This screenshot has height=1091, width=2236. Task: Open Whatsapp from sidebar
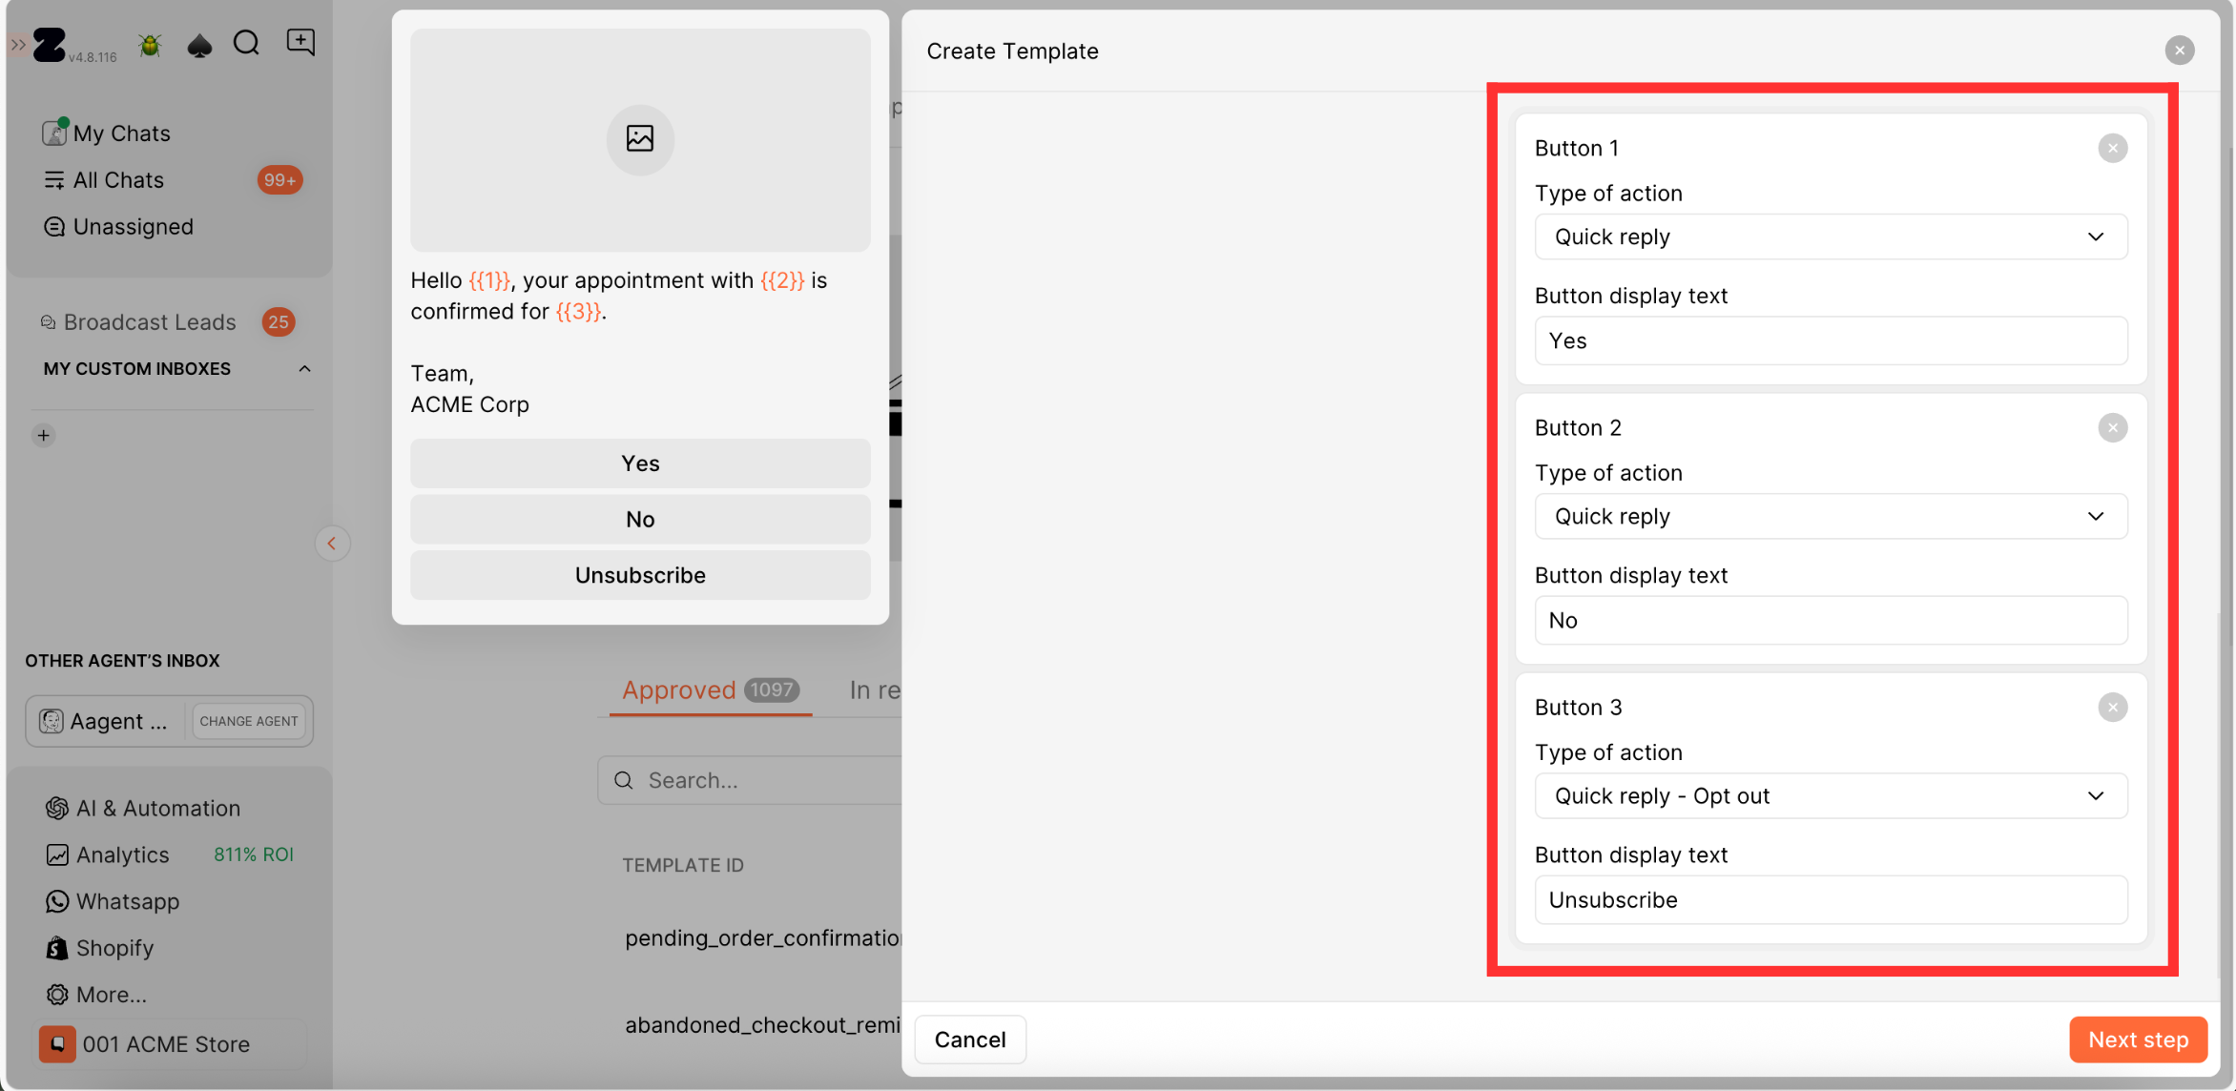[127, 901]
